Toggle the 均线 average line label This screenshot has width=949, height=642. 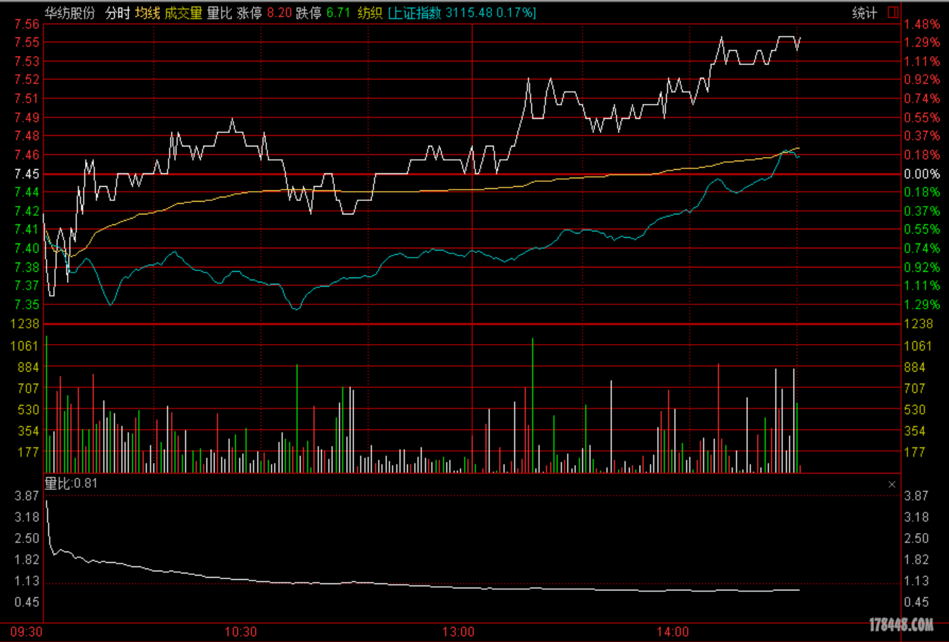pos(147,13)
